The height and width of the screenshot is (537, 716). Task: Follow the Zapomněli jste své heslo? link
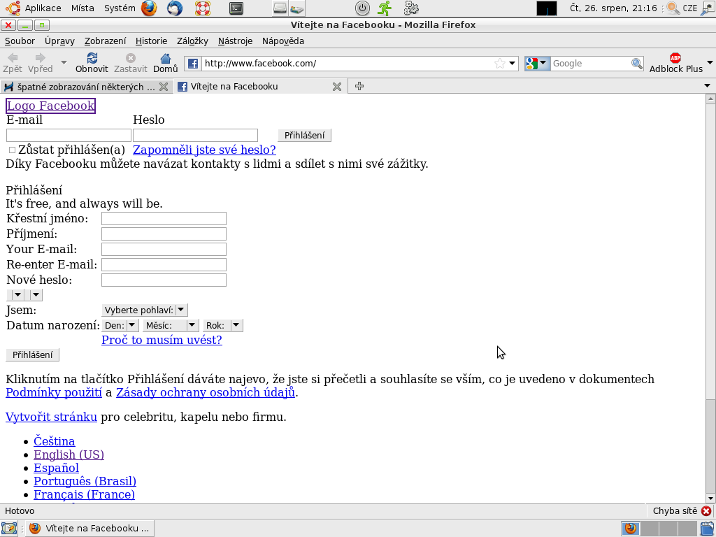(x=204, y=150)
